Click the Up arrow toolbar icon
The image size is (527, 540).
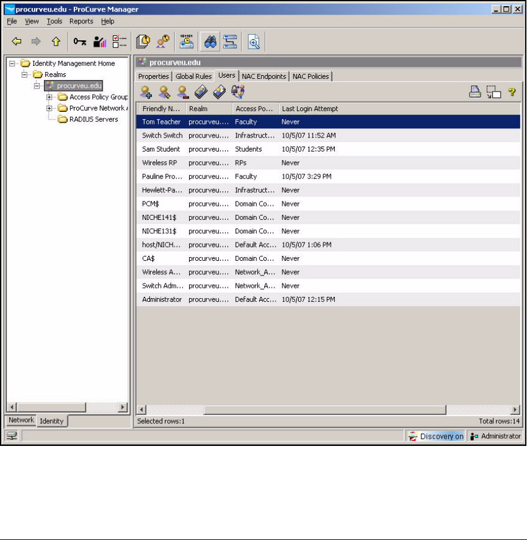click(x=56, y=42)
